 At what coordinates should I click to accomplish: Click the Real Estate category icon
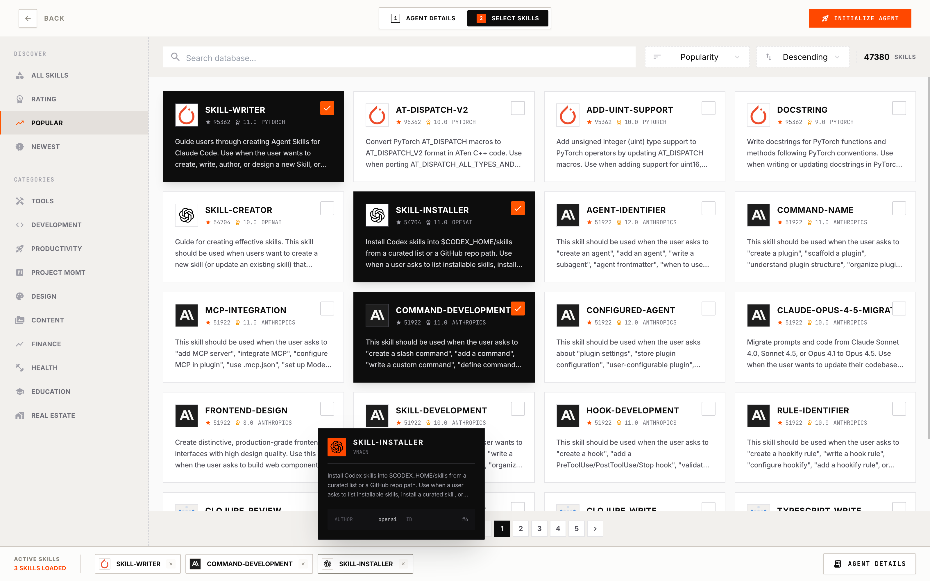pyautogui.click(x=20, y=415)
